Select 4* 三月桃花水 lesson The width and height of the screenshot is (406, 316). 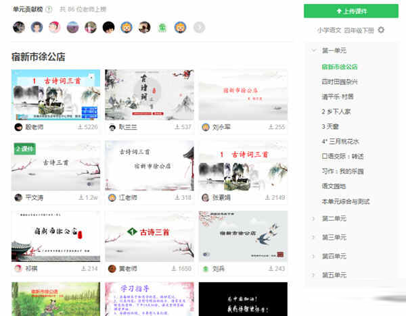(x=340, y=142)
